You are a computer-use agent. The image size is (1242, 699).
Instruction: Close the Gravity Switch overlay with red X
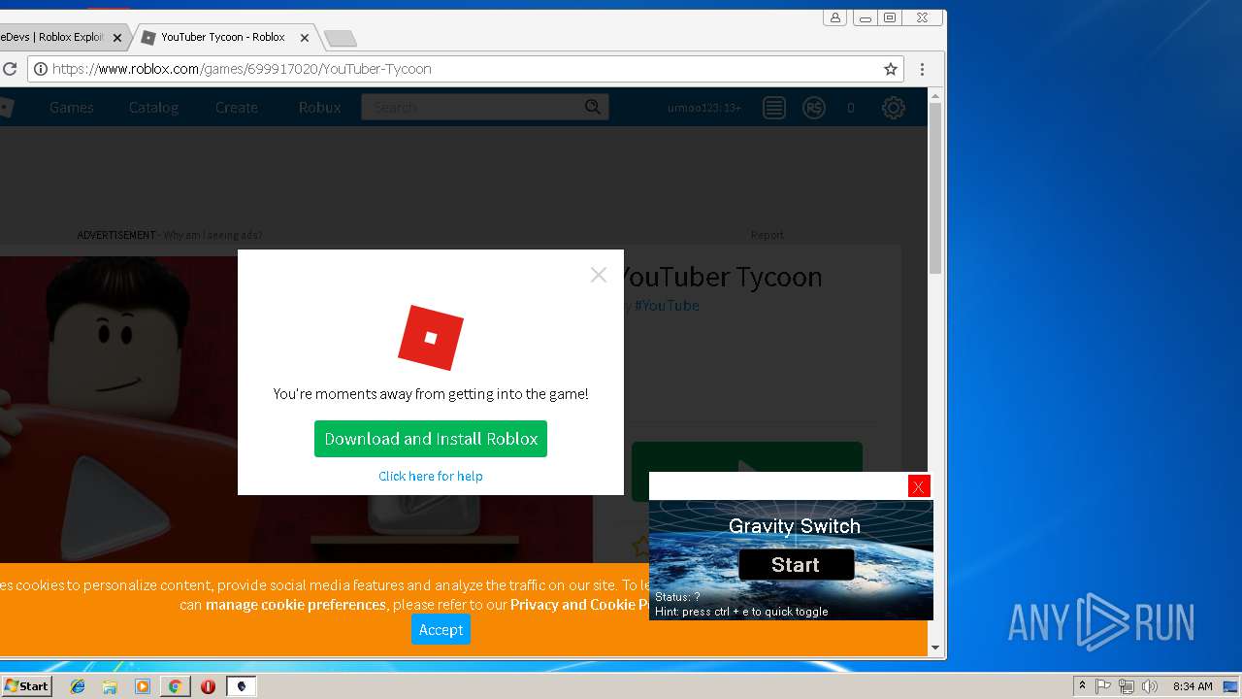(919, 486)
